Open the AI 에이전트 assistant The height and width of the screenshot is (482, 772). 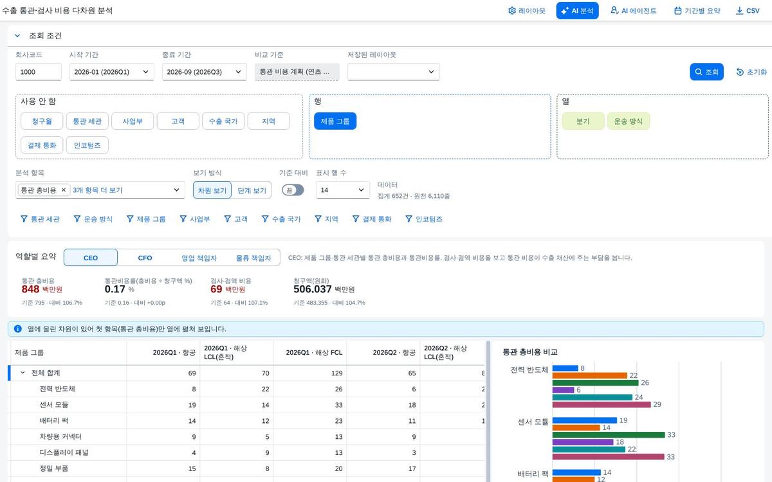pos(634,11)
